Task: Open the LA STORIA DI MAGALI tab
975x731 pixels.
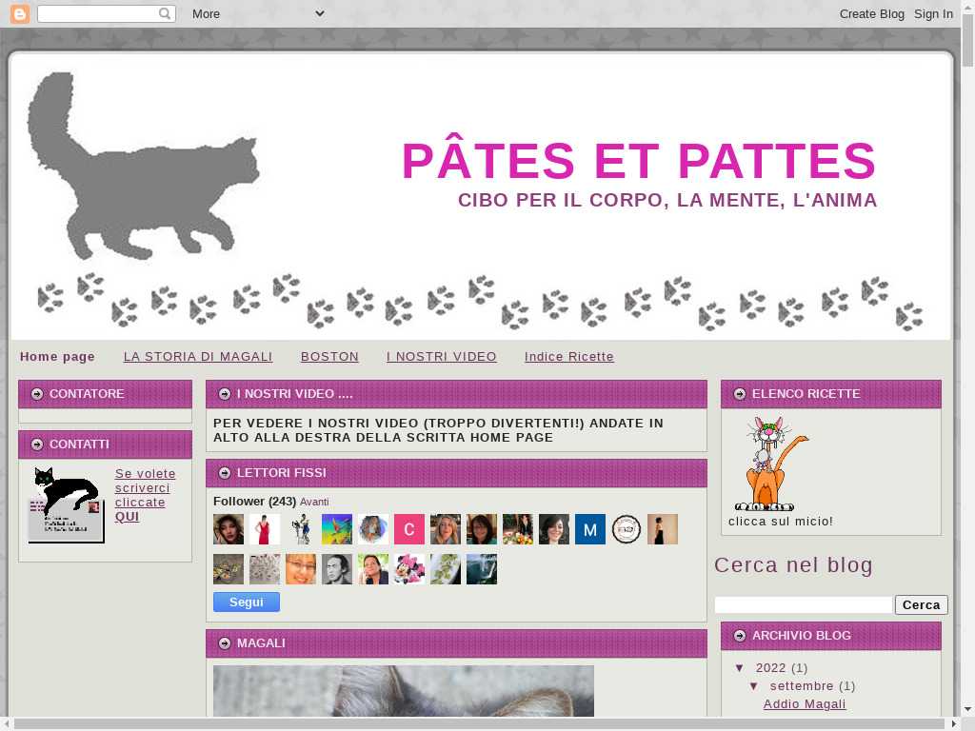Action: [x=198, y=357]
